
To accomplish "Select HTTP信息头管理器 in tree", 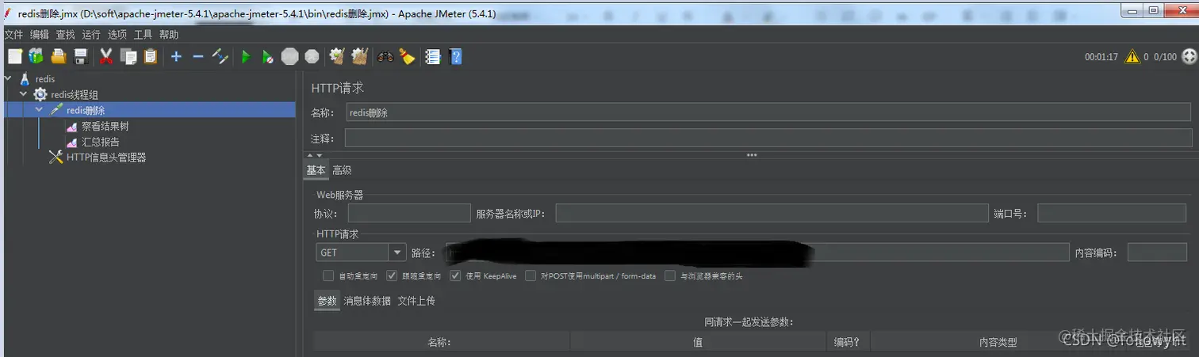I will coord(105,158).
